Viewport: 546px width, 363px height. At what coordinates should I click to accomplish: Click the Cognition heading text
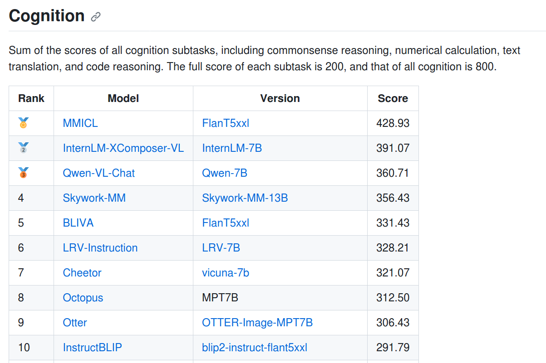point(47,16)
